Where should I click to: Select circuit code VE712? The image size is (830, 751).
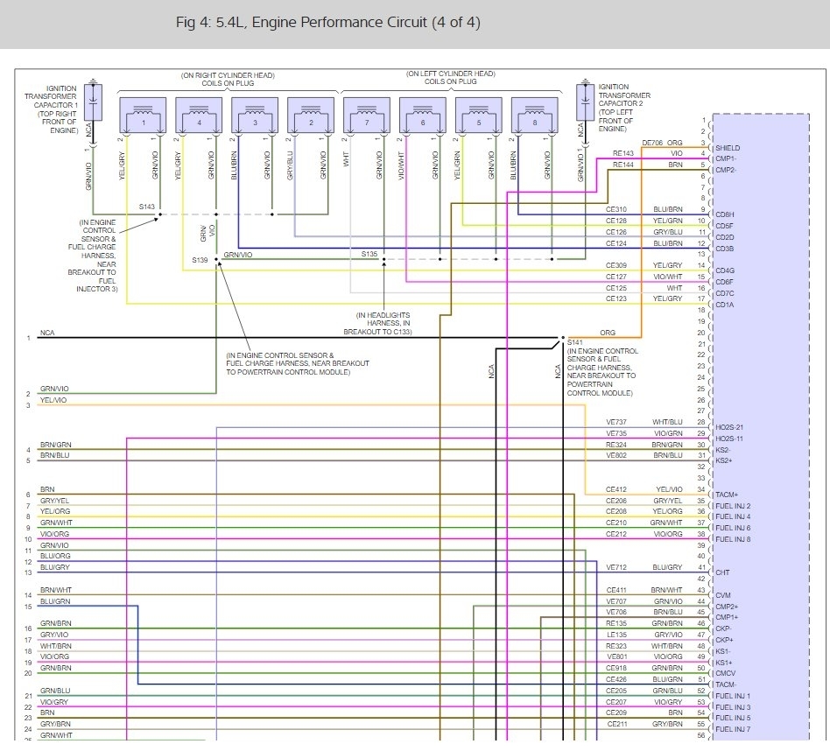click(x=616, y=567)
